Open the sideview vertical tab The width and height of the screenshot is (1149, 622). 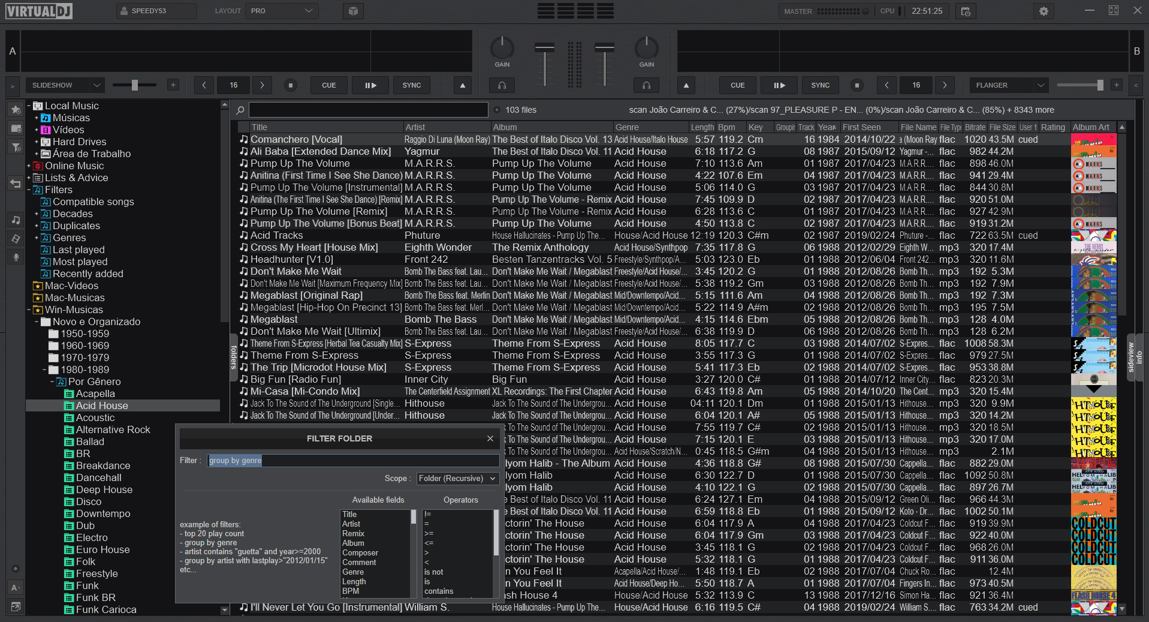pos(1131,357)
